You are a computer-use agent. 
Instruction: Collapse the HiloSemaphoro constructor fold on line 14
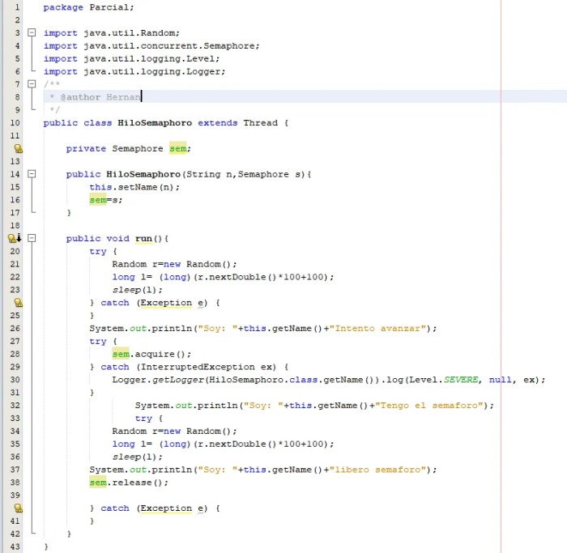click(x=32, y=174)
